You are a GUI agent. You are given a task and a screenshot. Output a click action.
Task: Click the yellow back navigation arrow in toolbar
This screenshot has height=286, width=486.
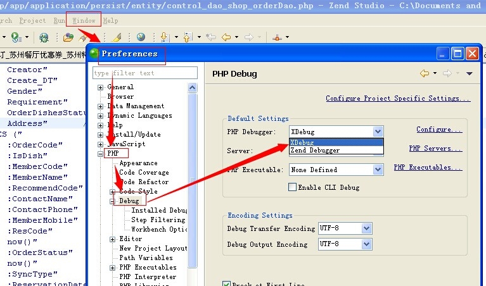pyautogui.click(x=226, y=37)
